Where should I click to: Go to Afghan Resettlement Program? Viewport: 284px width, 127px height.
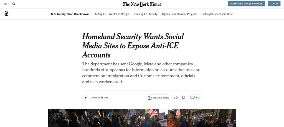[179, 14]
